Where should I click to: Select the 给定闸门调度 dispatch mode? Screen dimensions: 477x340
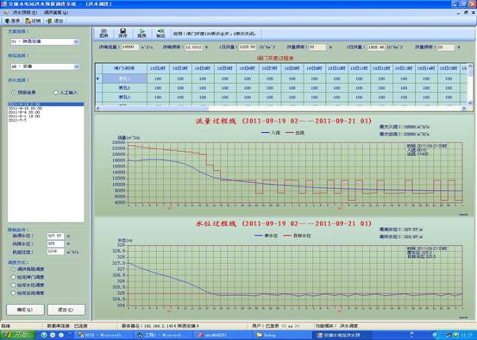(28, 277)
